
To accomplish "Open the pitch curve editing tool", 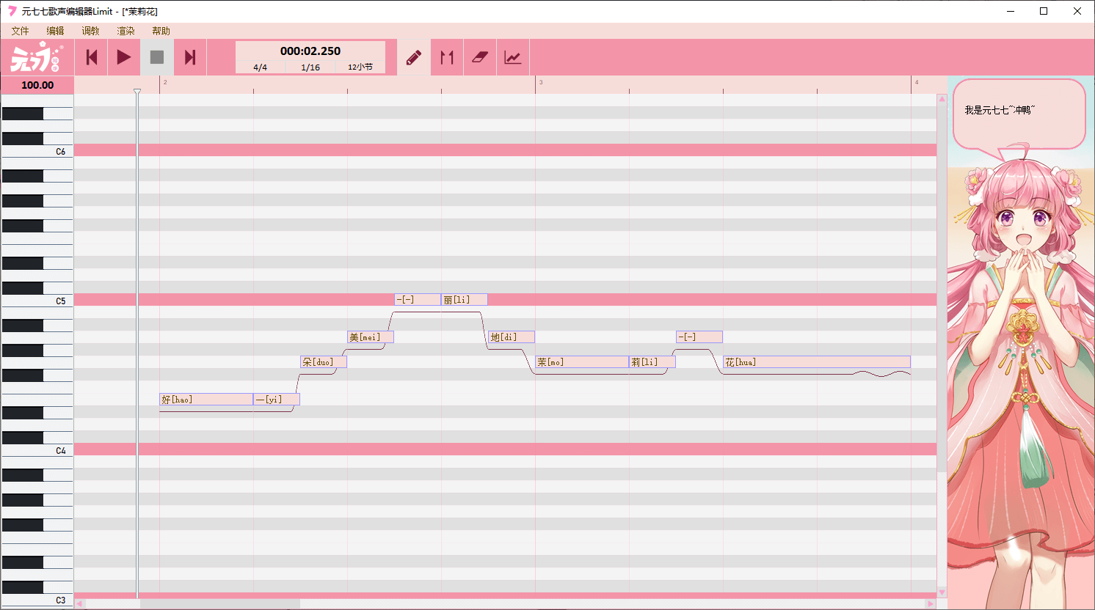I will tap(513, 57).
